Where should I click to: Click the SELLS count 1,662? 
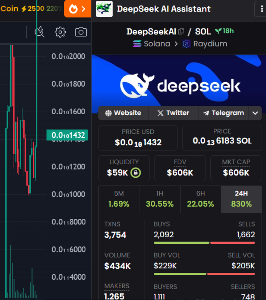point(246,235)
